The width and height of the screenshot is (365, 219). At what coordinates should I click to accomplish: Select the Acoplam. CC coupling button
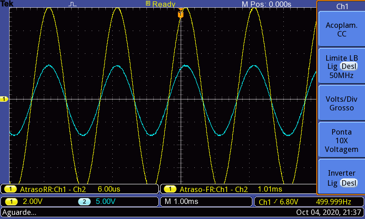click(x=341, y=29)
